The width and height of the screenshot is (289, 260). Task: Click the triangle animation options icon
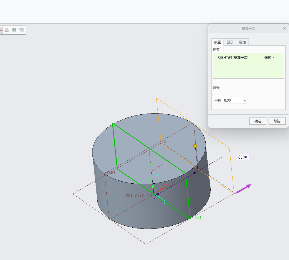[7, 30]
